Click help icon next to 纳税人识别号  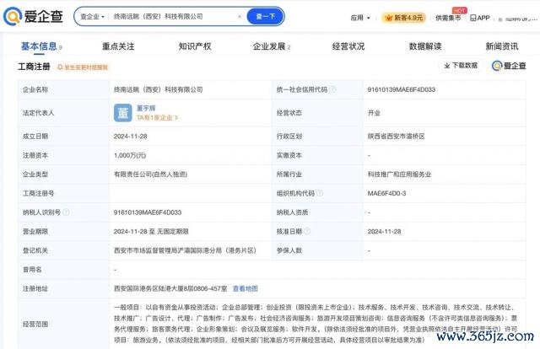[x=66, y=212]
